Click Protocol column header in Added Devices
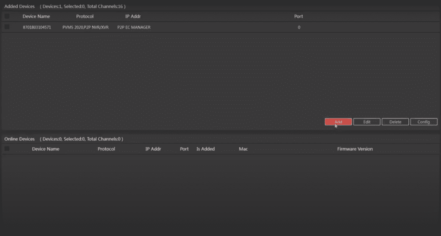 (x=85, y=16)
